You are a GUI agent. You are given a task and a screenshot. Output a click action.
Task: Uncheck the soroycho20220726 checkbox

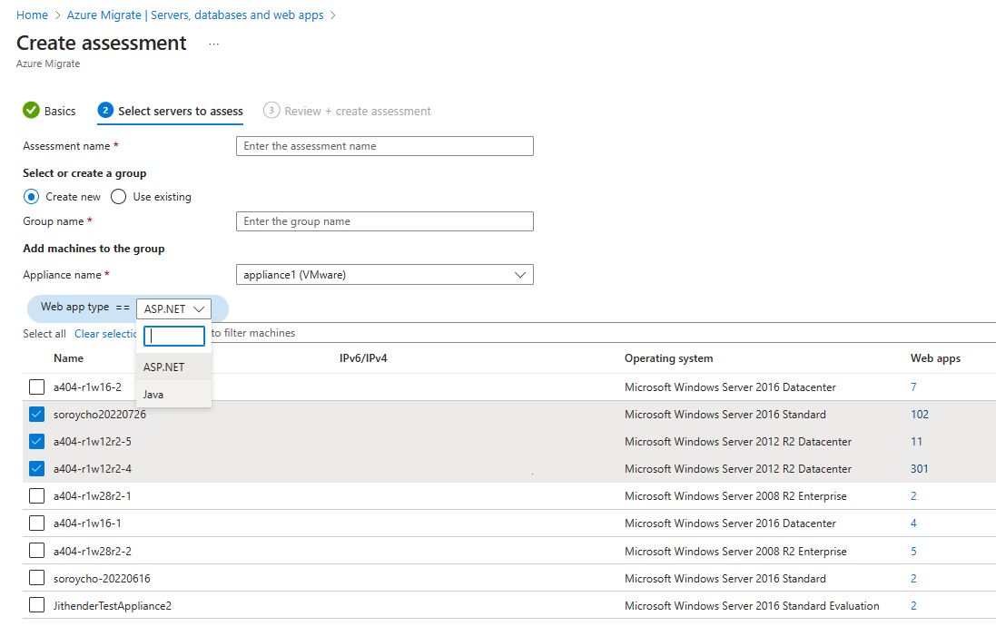pyautogui.click(x=36, y=414)
